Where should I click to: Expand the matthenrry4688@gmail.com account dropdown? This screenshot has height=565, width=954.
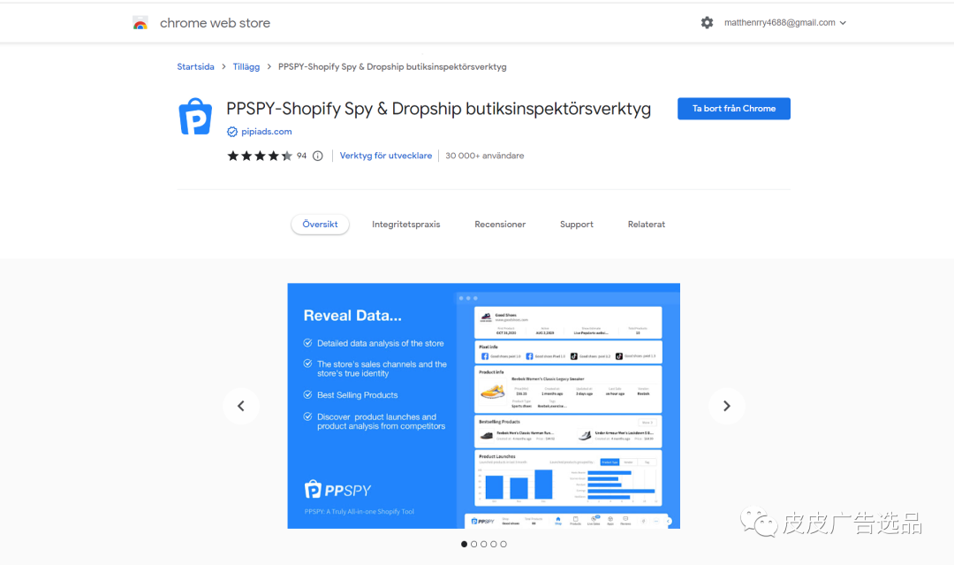tap(785, 22)
